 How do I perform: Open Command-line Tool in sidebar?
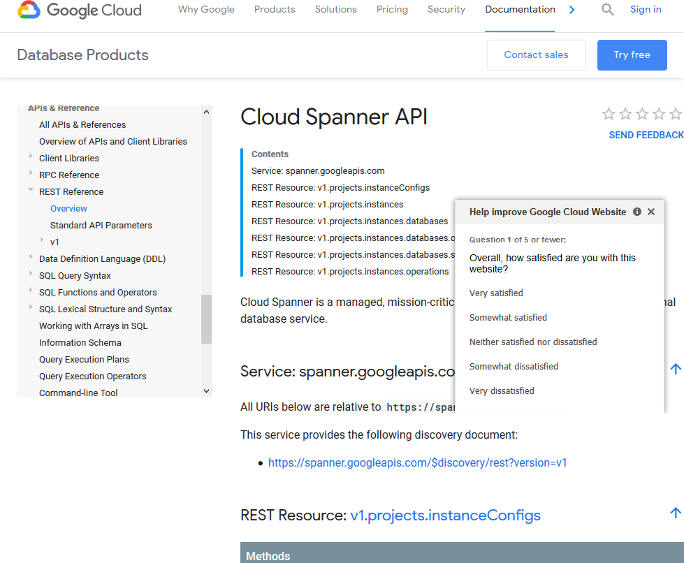coord(78,393)
